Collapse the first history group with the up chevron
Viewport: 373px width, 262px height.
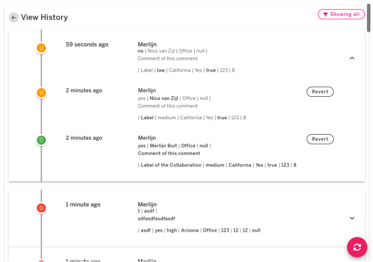click(x=352, y=58)
